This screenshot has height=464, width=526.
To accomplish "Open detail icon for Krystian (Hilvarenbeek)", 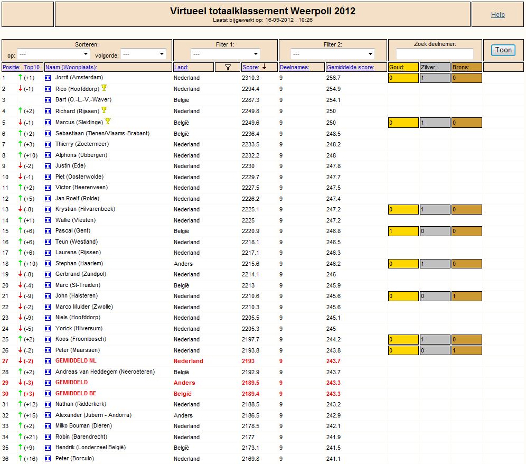I will tap(48, 209).
